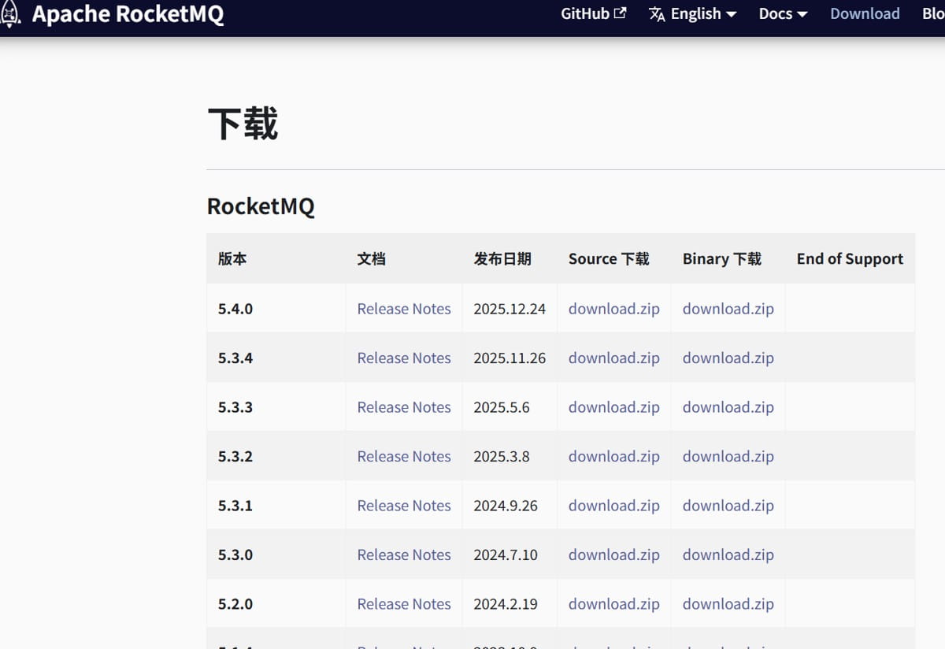Screen dimensions: 945x649
Task: Click the GitHub external link icon
Action: click(621, 13)
